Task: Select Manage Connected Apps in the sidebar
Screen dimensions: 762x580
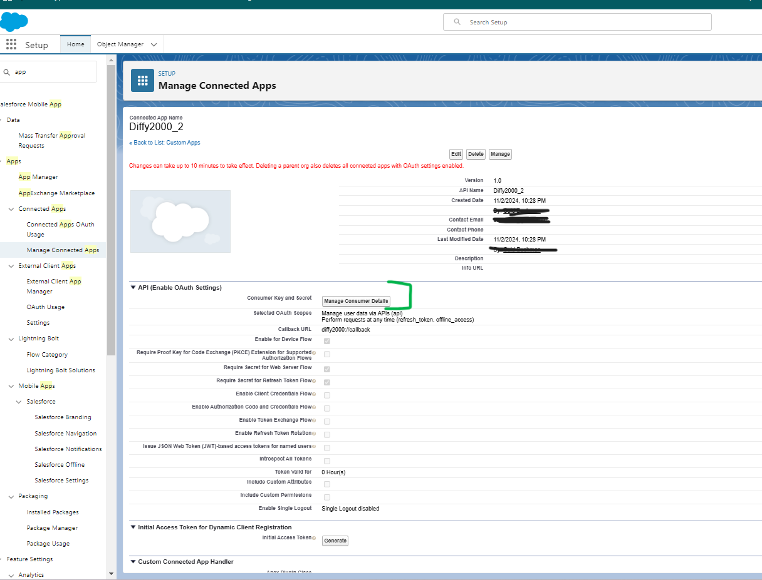Action: click(x=63, y=250)
